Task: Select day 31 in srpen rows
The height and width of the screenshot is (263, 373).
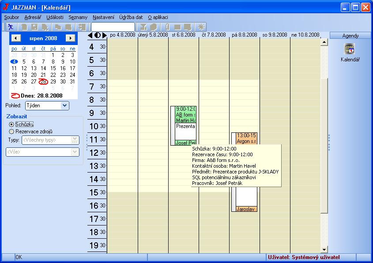Action: tap(72, 82)
